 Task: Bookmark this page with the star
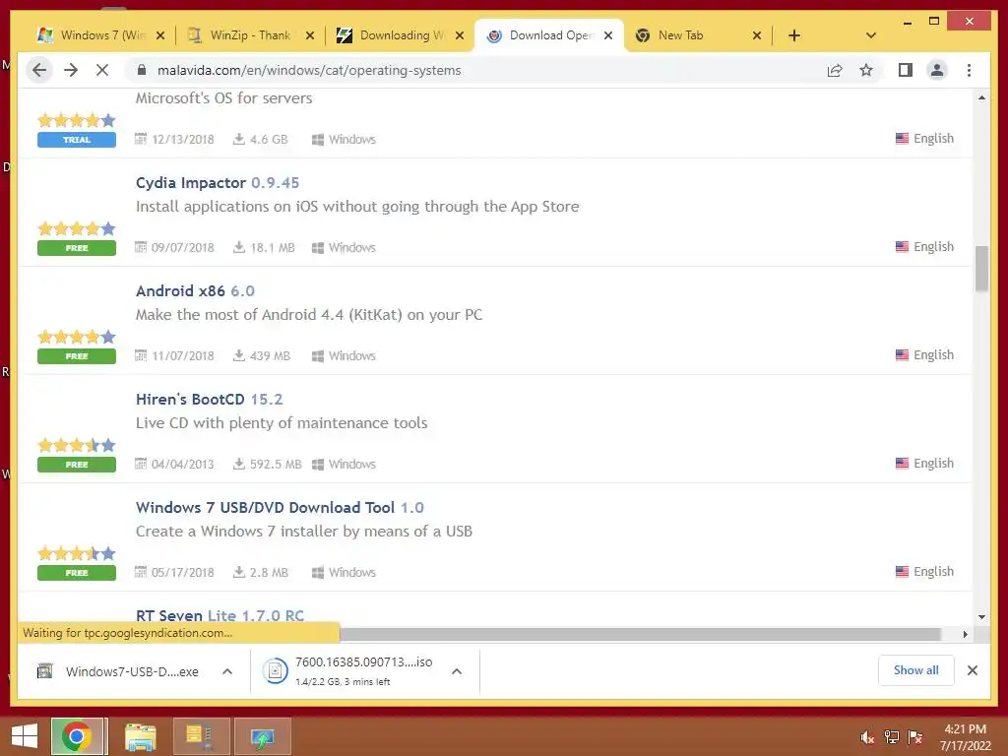pos(866,70)
